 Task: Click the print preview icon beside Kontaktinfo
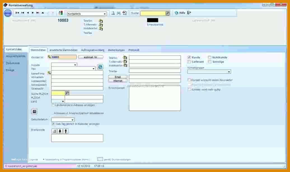coord(113,13)
